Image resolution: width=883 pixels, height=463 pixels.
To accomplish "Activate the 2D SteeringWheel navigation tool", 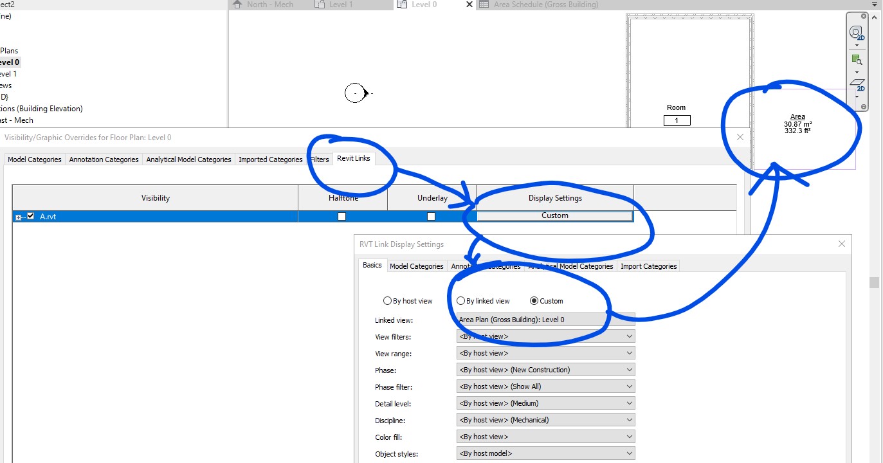I will [856, 32].
